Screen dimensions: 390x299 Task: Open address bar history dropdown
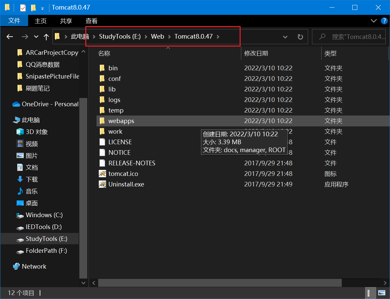coord(285,37)
